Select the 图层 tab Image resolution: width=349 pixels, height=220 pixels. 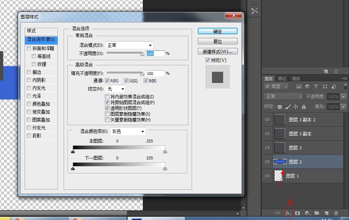point(269,78)
